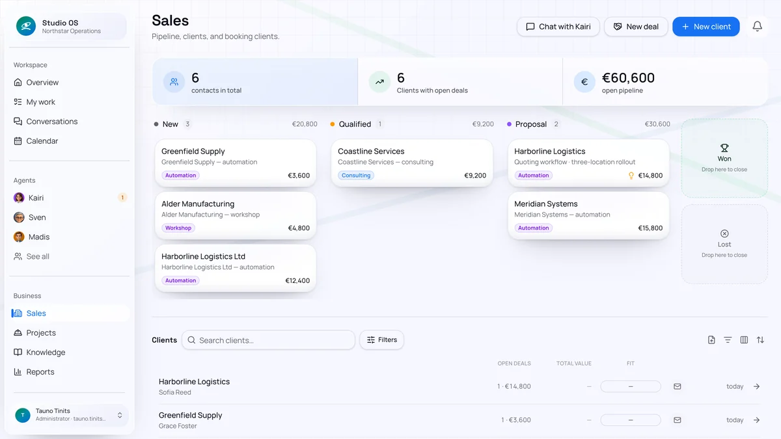
Task: Open Greenfield Supply row arrow
Action: tap(756, 420)
